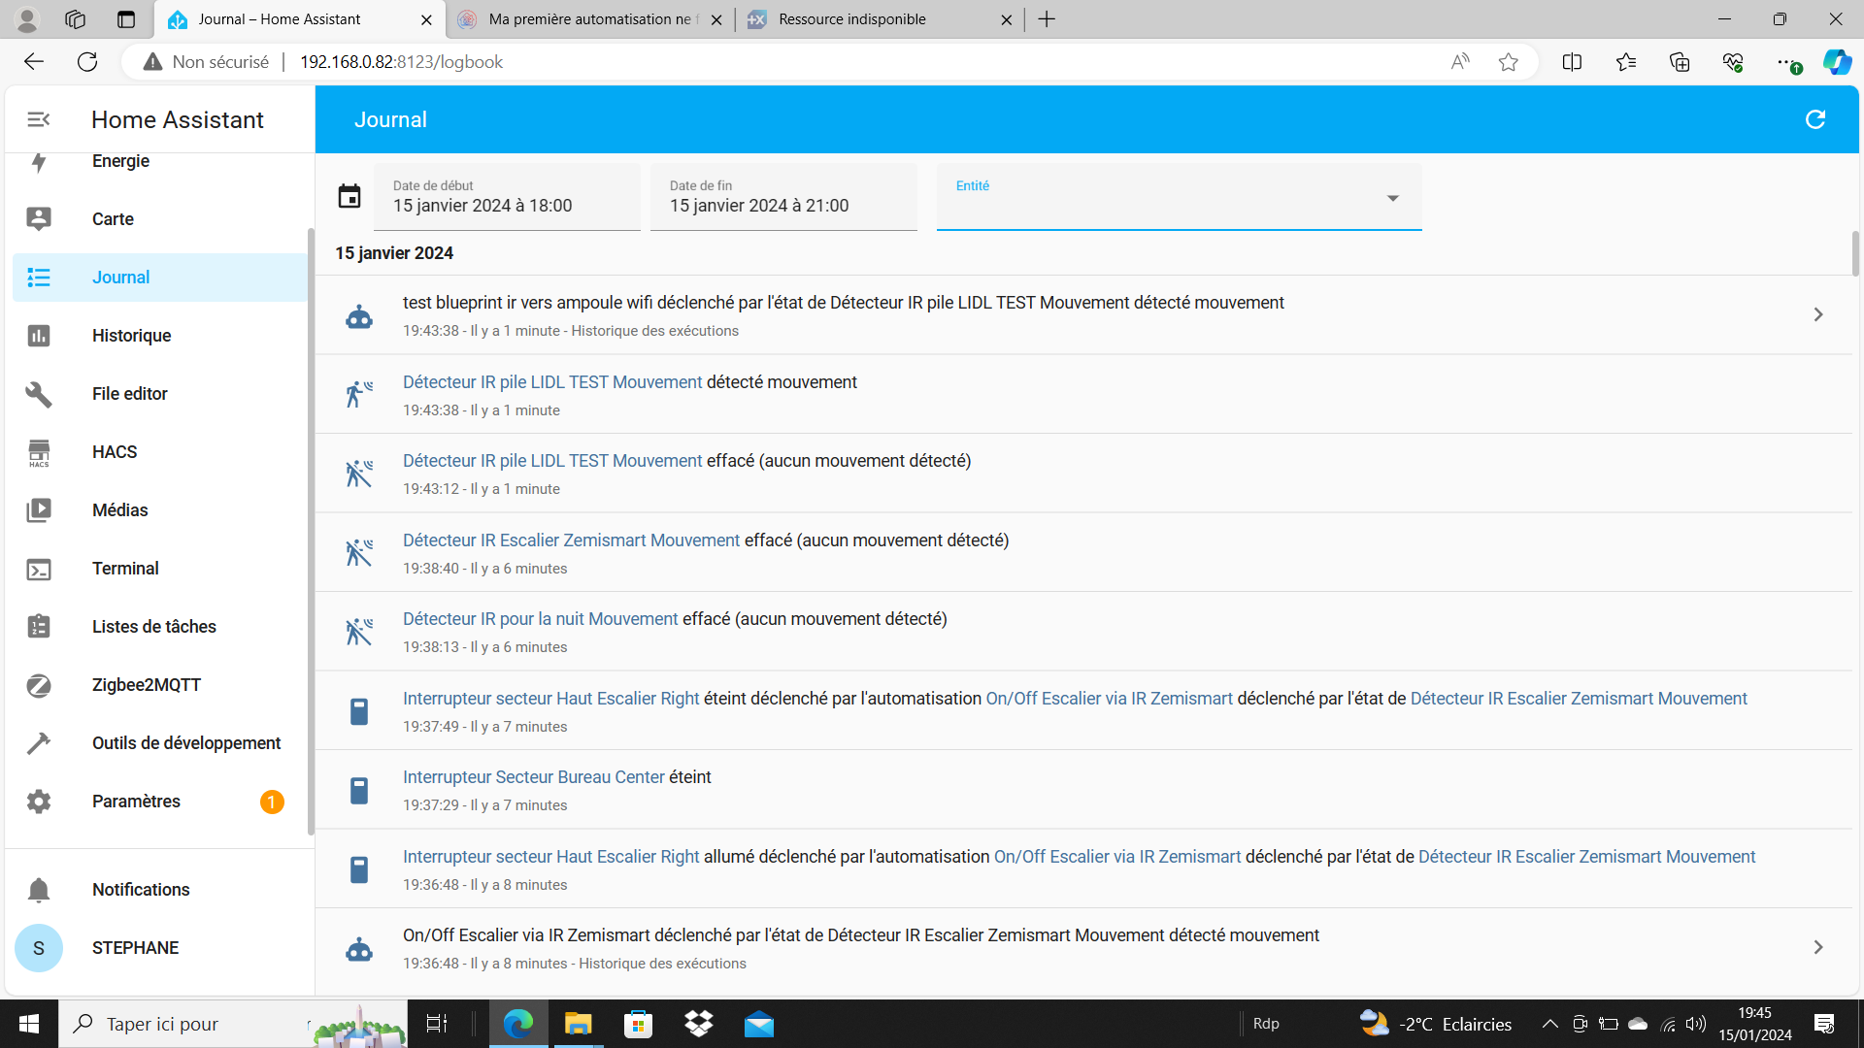
Task: Open Terminal panel from sidebar
Action: point(125,569)
